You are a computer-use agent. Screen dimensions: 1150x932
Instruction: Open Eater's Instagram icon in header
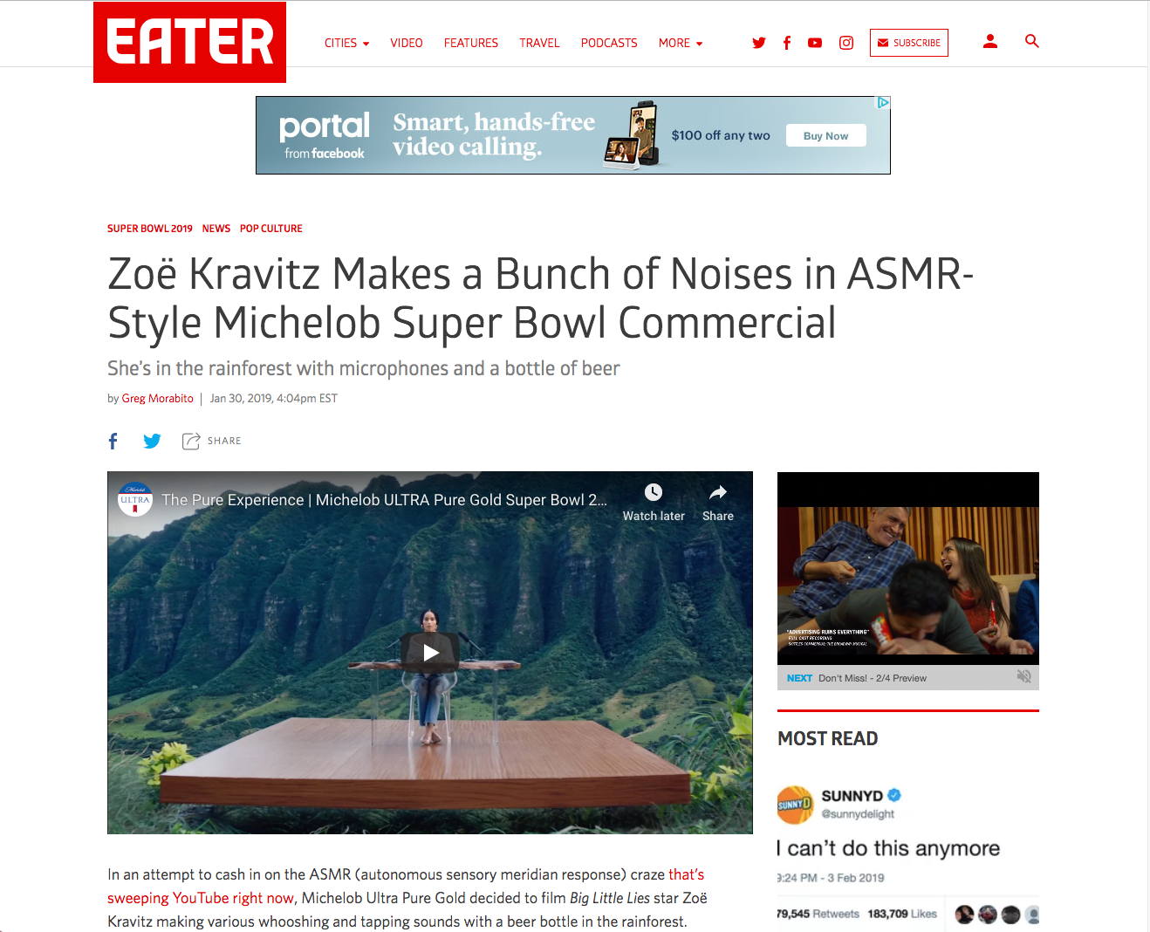(846, 43)
